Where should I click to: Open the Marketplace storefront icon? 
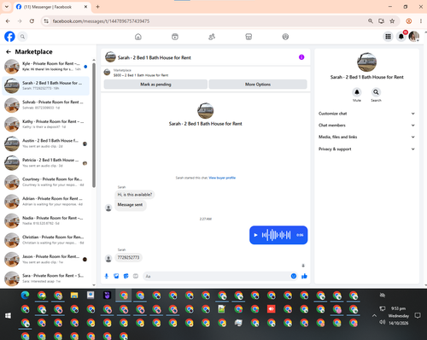click(x=249, y=37)
